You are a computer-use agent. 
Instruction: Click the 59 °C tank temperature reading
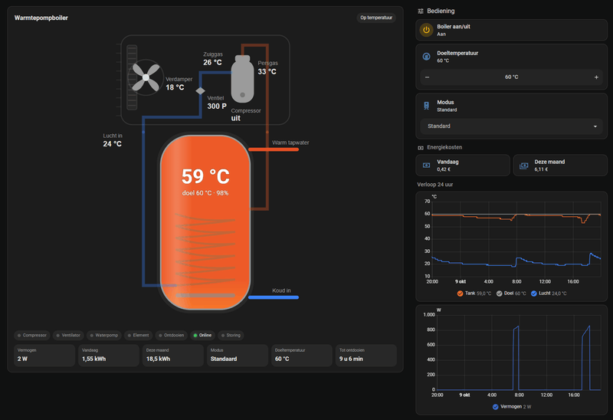(205, 176)
